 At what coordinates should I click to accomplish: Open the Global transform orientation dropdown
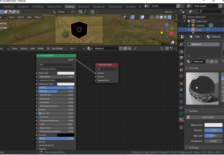[x=61, y=12]
